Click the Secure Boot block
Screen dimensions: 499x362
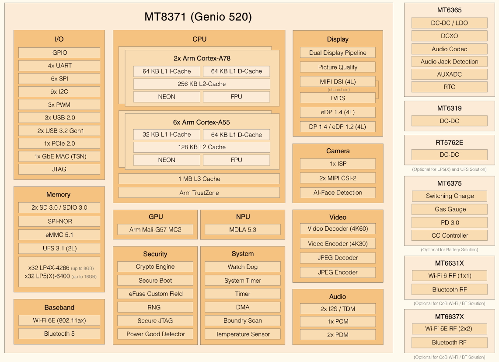click(x=155, y=281)
